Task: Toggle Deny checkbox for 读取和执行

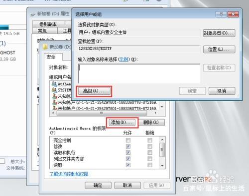Action: [x=150, y=152]
